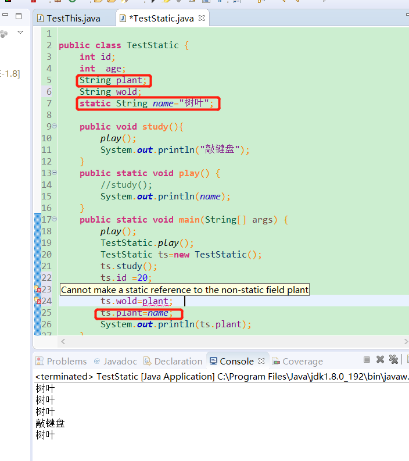Click 'TestStatic.play();' on line 19
This screenshot has width=409, height=461.
pyautogui.click(x=147, y=243)
